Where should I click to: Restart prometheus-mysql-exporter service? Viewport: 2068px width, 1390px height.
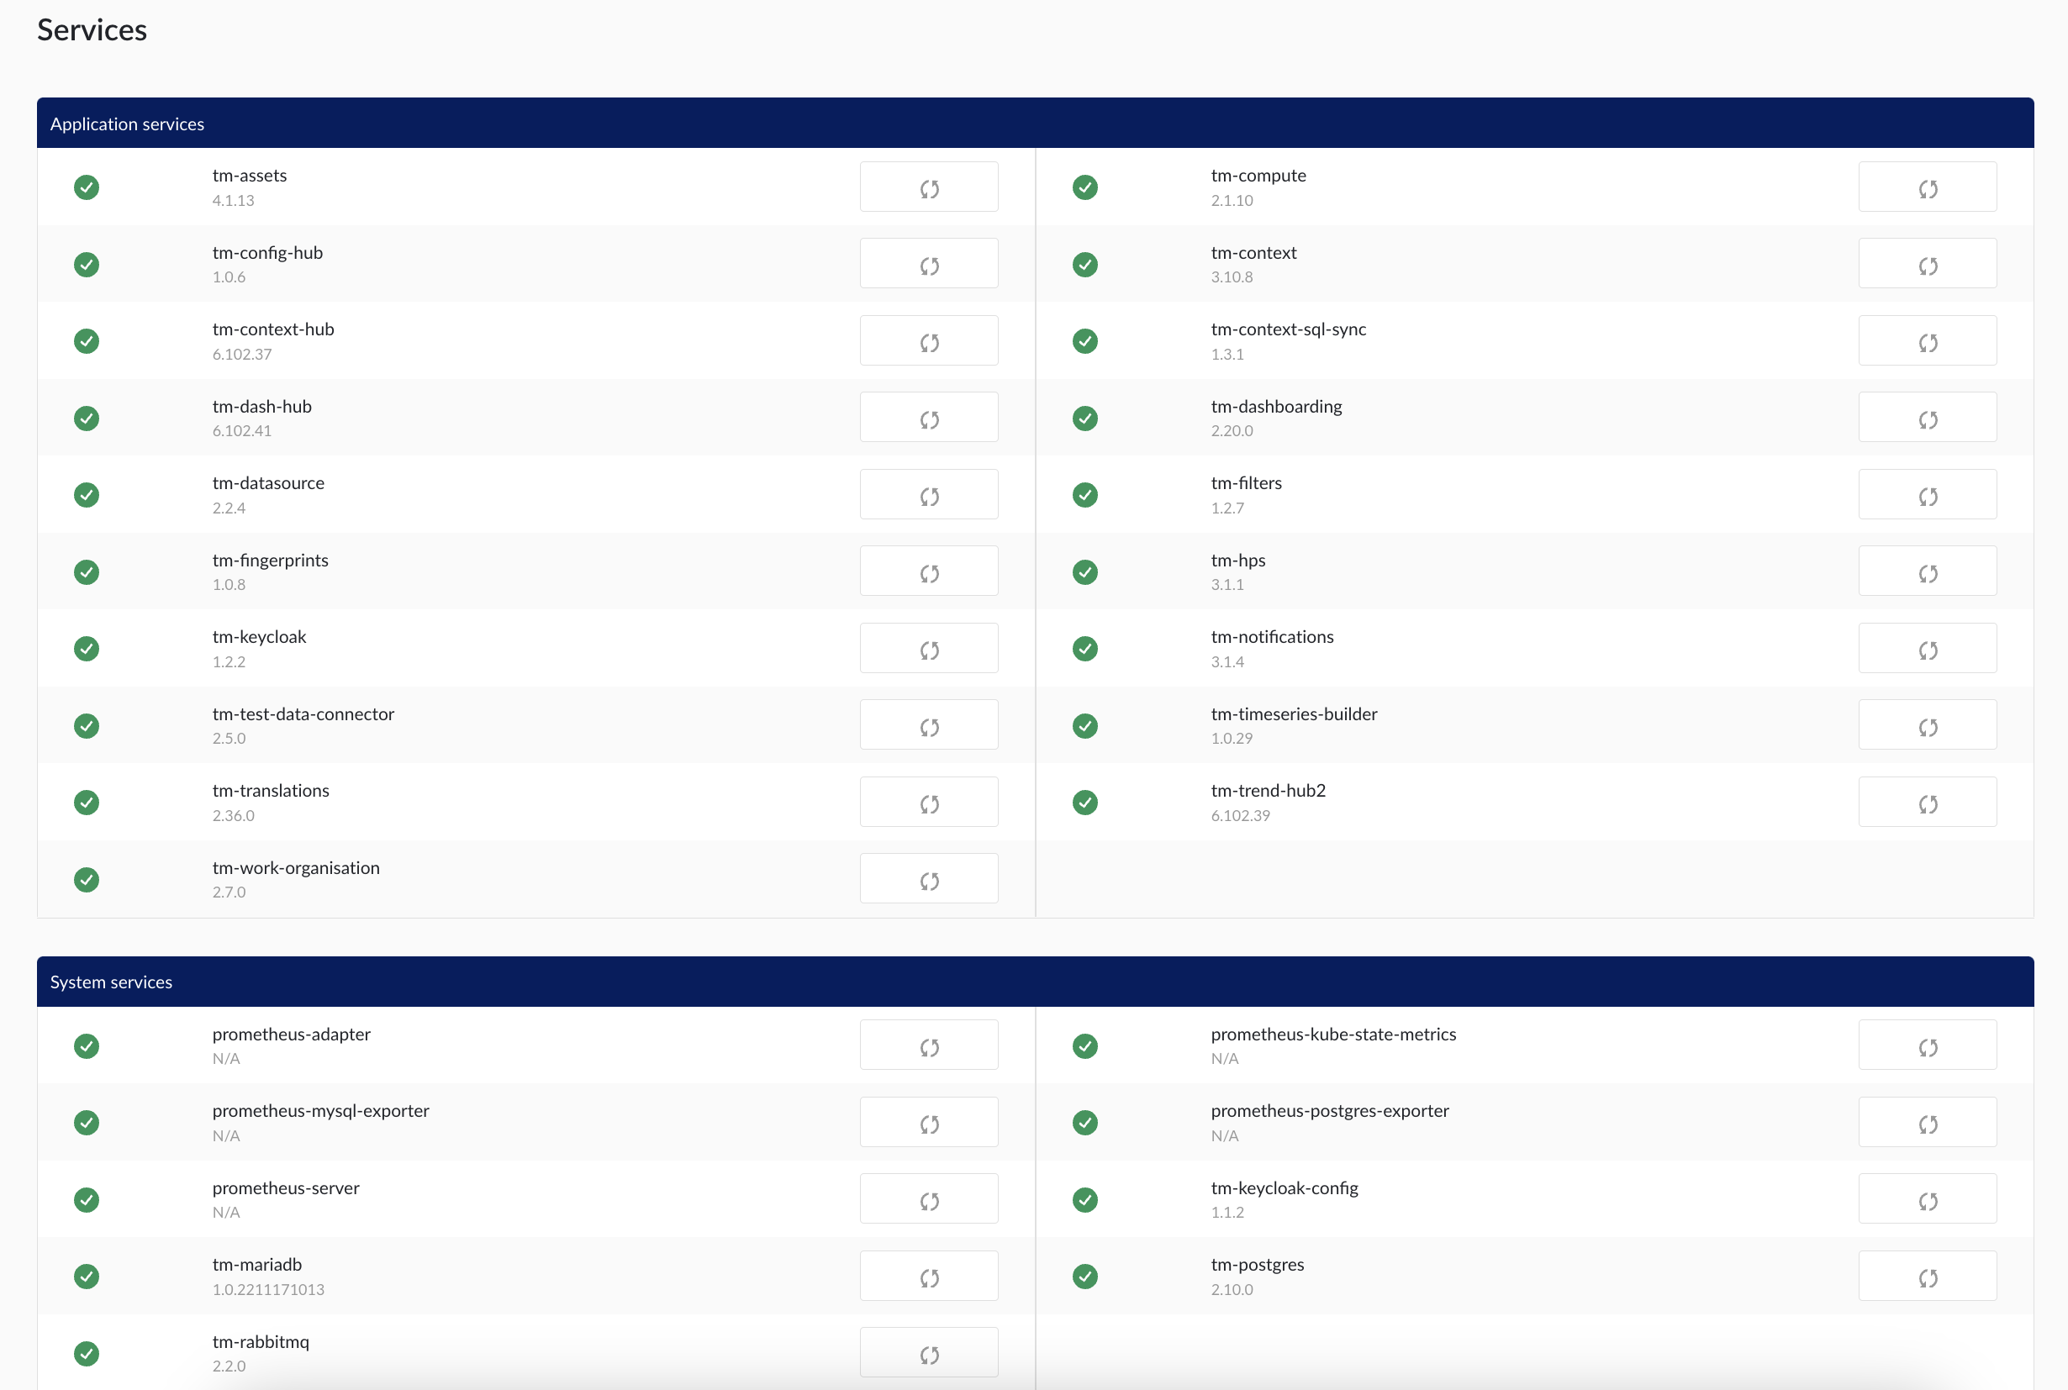click(x=928, y=1122)
